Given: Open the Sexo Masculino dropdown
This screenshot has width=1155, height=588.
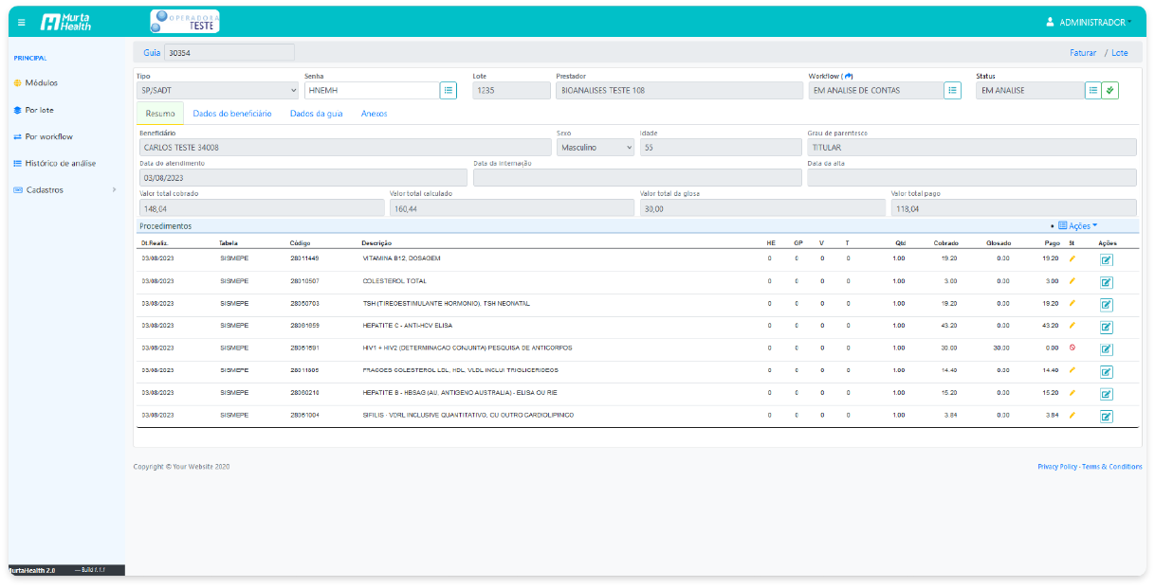Looking at the screenshot, I should coord(596,148).
